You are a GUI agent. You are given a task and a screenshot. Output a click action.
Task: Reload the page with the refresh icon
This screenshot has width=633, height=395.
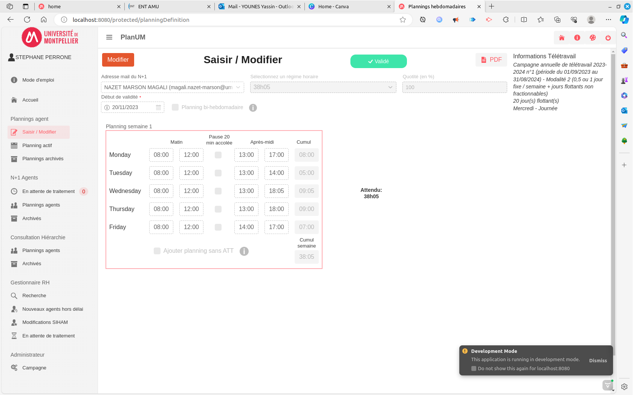pos(27,20)
